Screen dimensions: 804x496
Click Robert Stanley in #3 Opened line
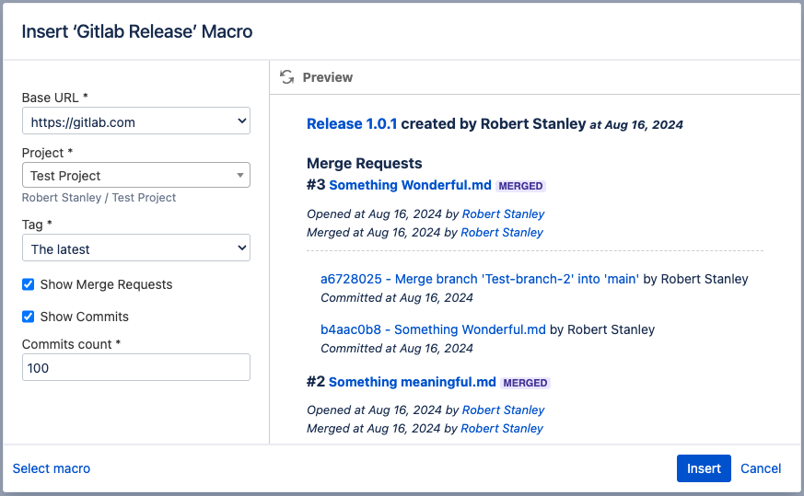click(x=503, y=213)
